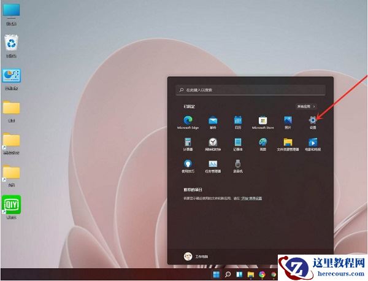Open the Notepad app icon
Image resolution: width=368 pixels, height=281 pixels.
pyautogui.click(x=238, y=144)
